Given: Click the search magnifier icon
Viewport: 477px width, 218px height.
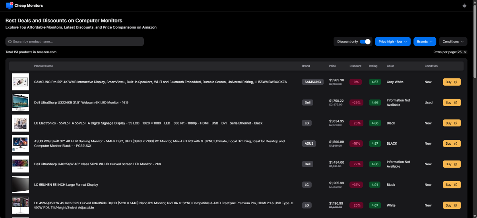Looking at the screenshot, I should 10,42.
